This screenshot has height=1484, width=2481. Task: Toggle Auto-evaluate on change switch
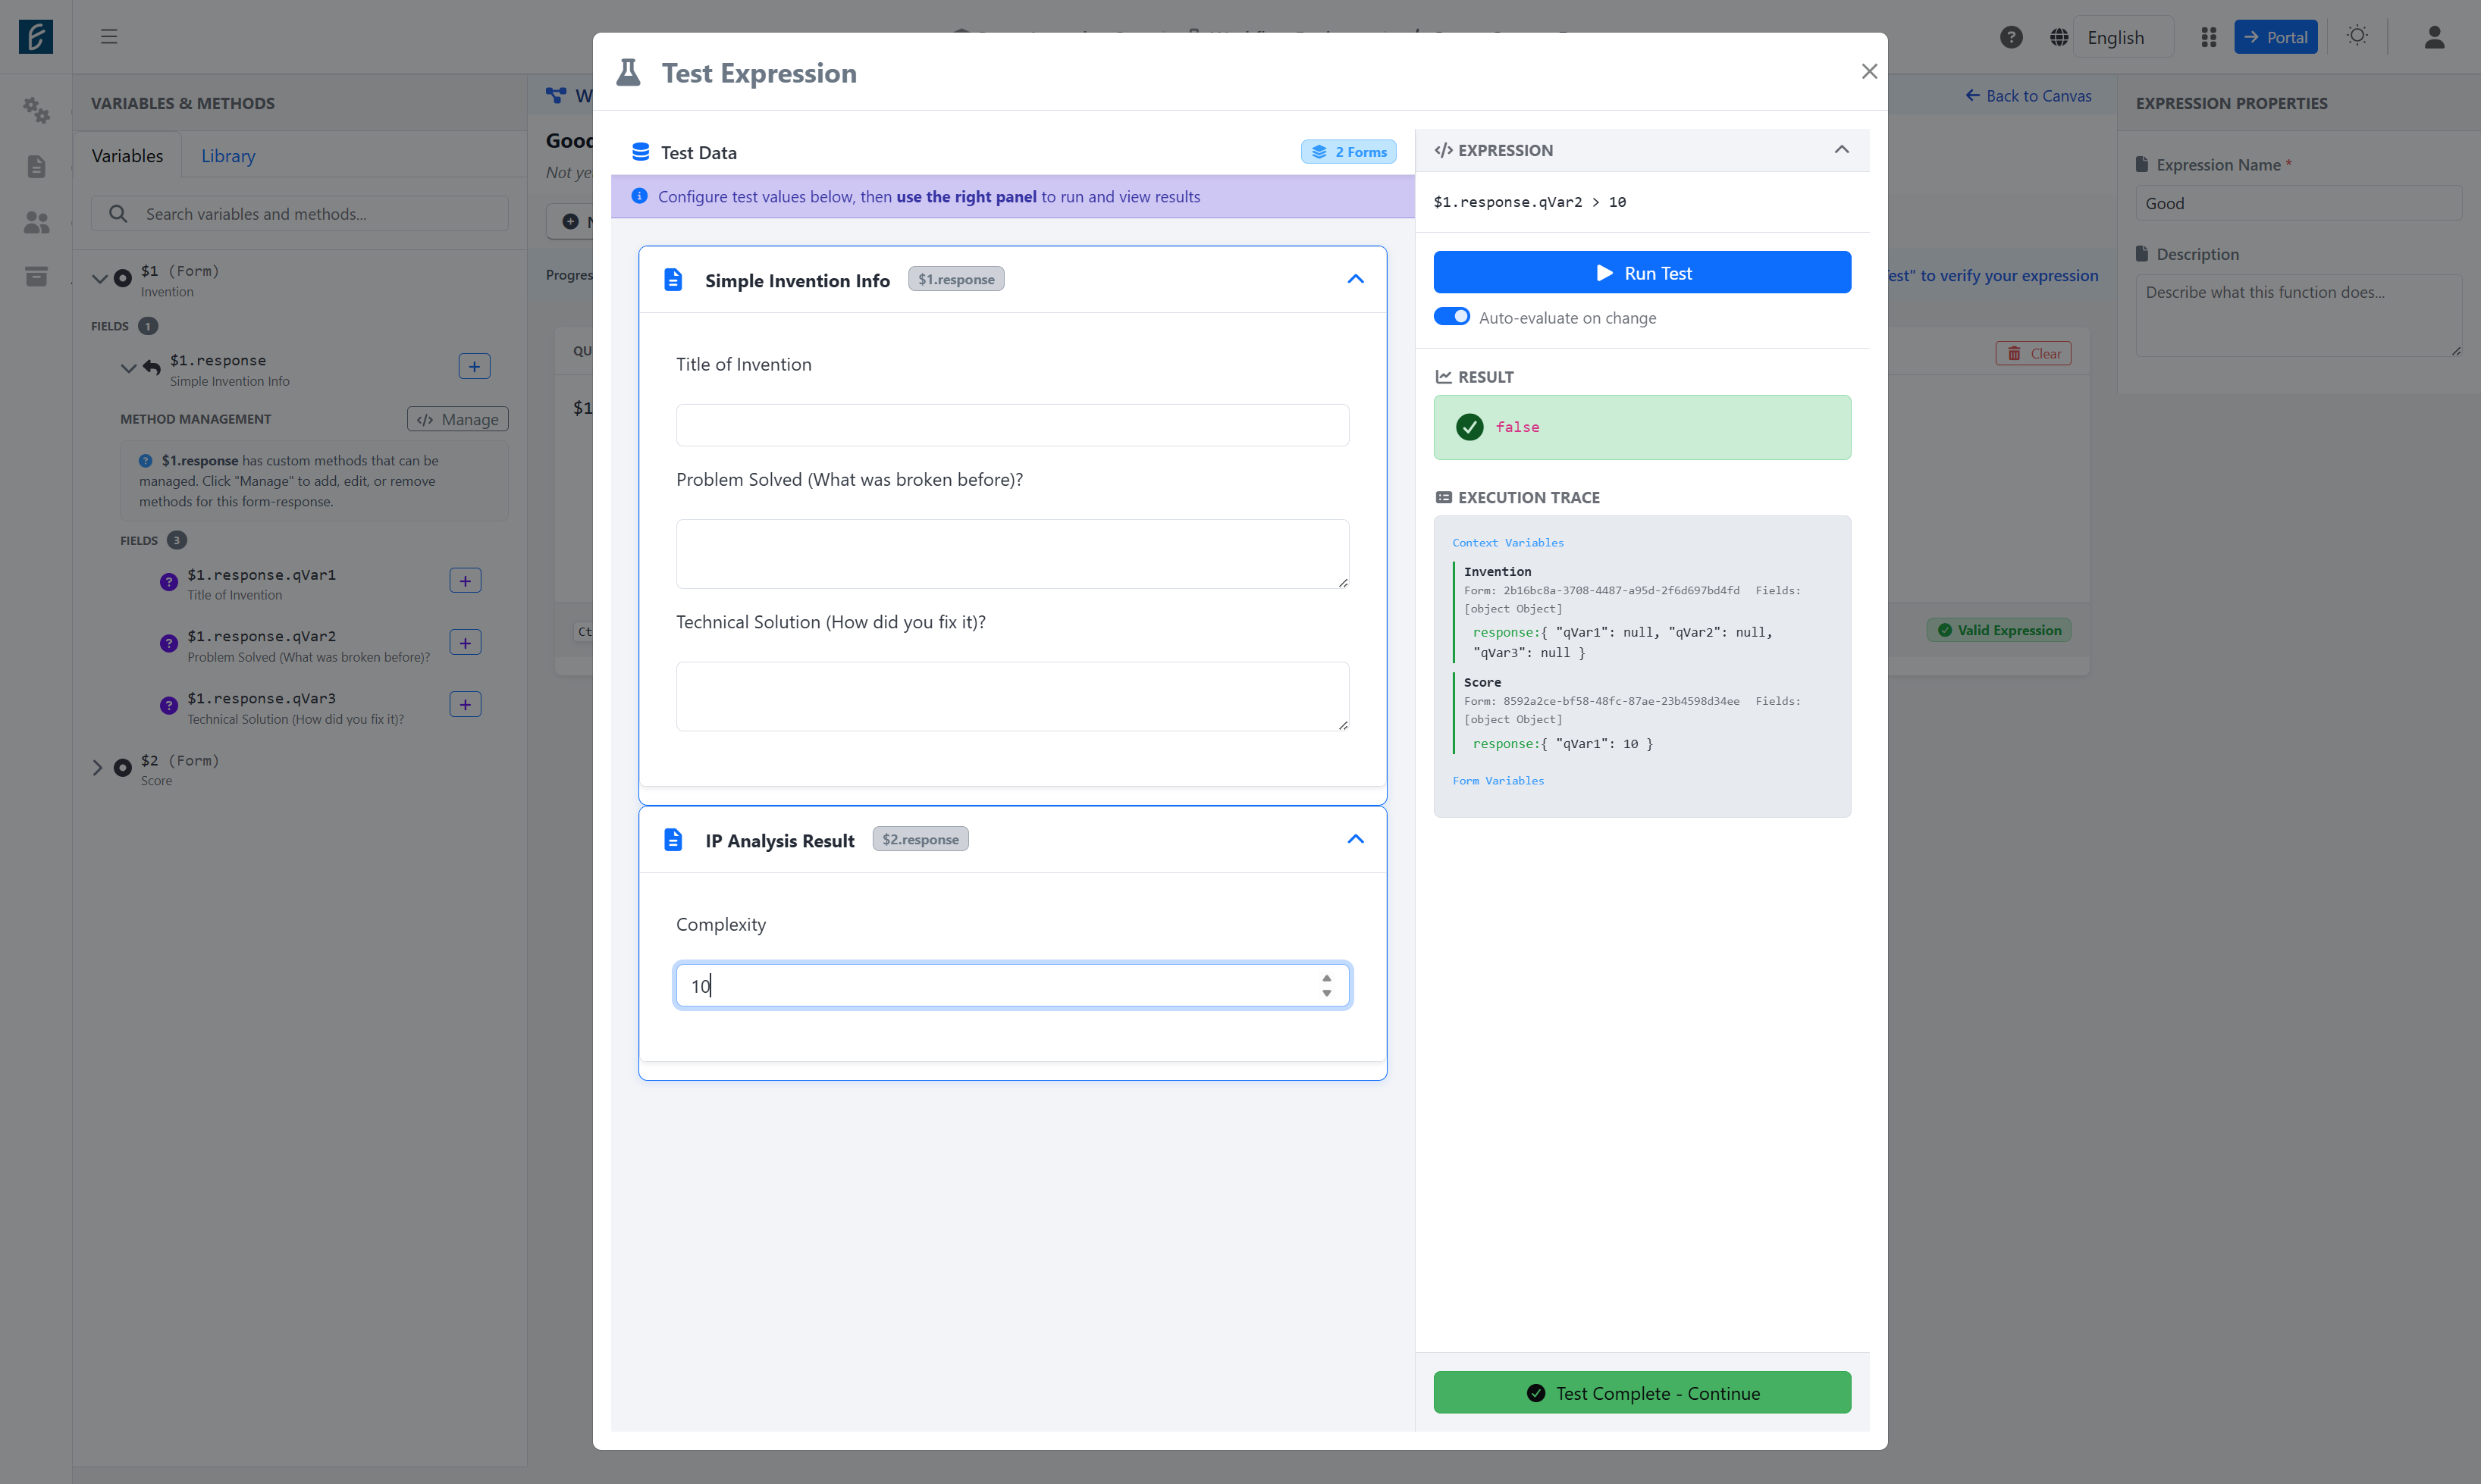[x=1451, y=317]
